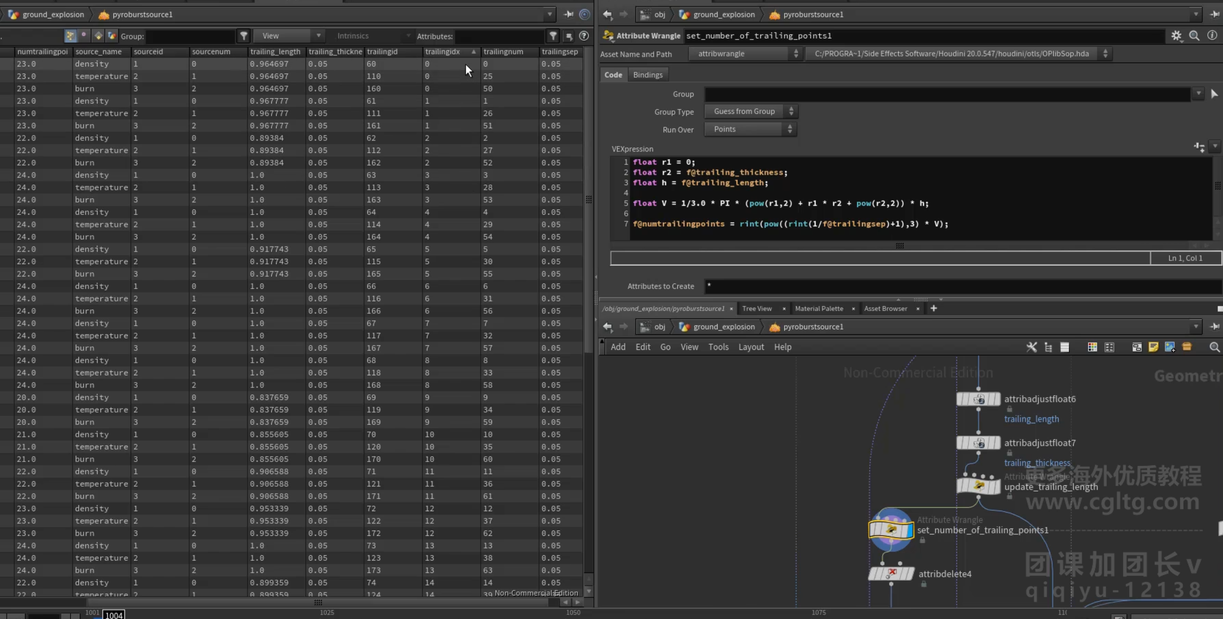Expand the View dropdown in the geometry spreadsheet
Viewport: 1223px width, 619px height.
289,36
